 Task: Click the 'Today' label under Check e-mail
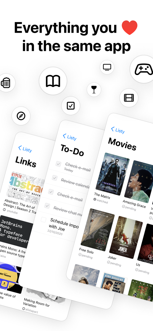click(69, 170)
